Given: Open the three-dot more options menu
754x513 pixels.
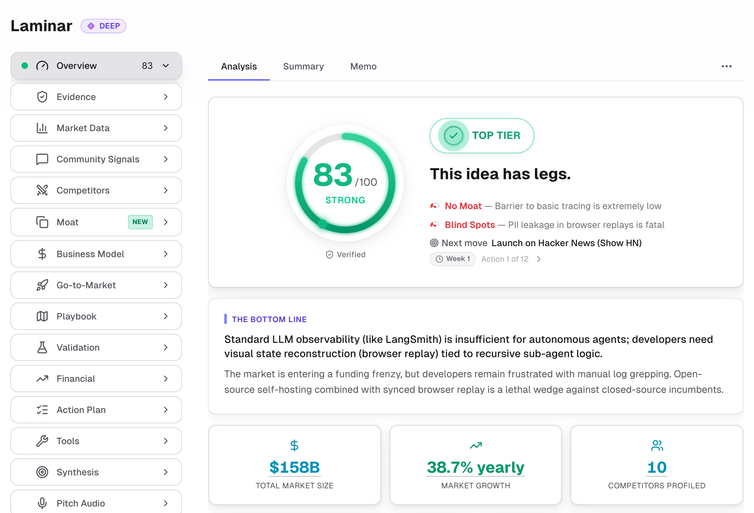Looking at the screenshot, I should pos(726,66).
